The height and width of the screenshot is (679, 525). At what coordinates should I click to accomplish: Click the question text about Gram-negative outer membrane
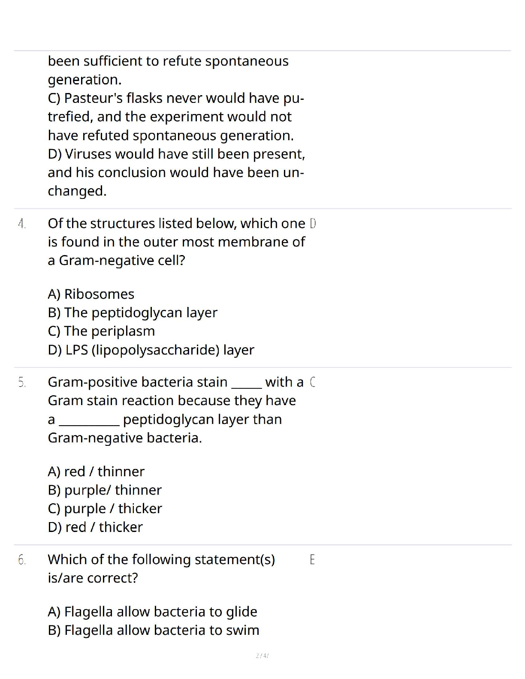pyautogui.click(x=176, y=242)
